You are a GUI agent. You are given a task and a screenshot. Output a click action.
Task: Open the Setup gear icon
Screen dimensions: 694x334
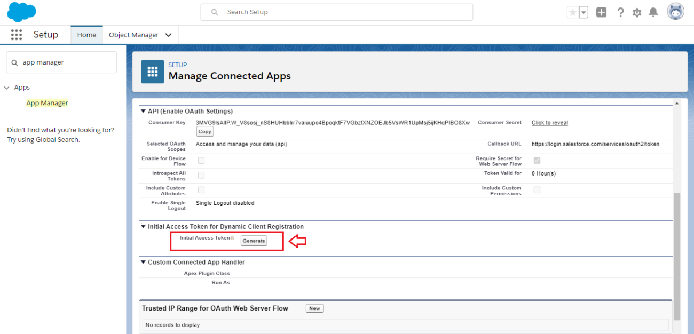pyautogui.click(x=636, y=11)
